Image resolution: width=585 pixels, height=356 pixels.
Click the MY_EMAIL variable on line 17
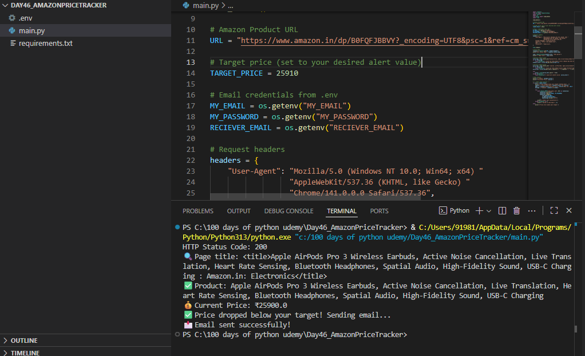coord(227,106)
